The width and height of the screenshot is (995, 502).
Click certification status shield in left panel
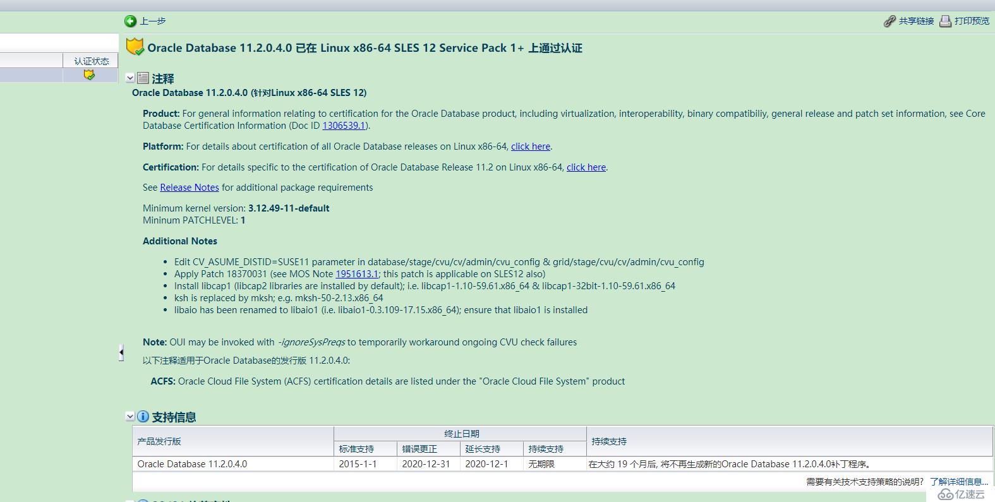pyautogui.click(x=89, y=75)
